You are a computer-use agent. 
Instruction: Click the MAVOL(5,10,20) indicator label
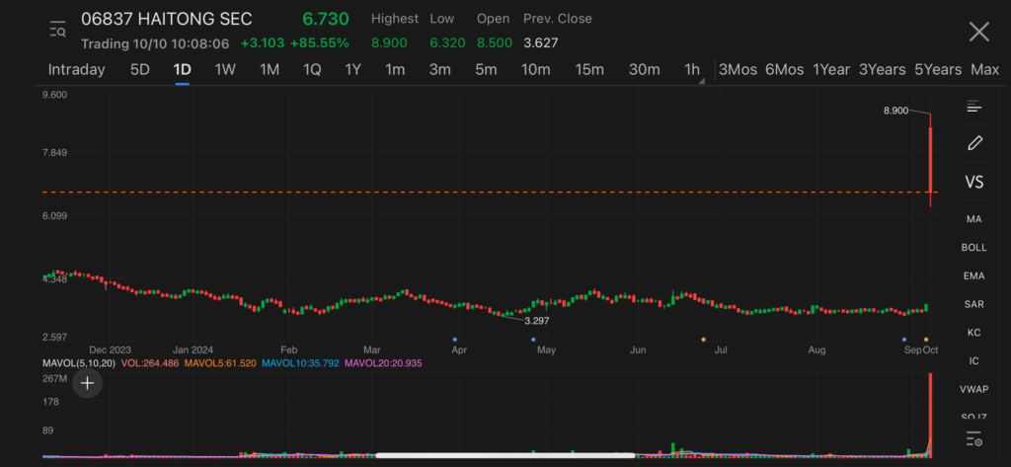pyautogui.click(x=79, y=363)
